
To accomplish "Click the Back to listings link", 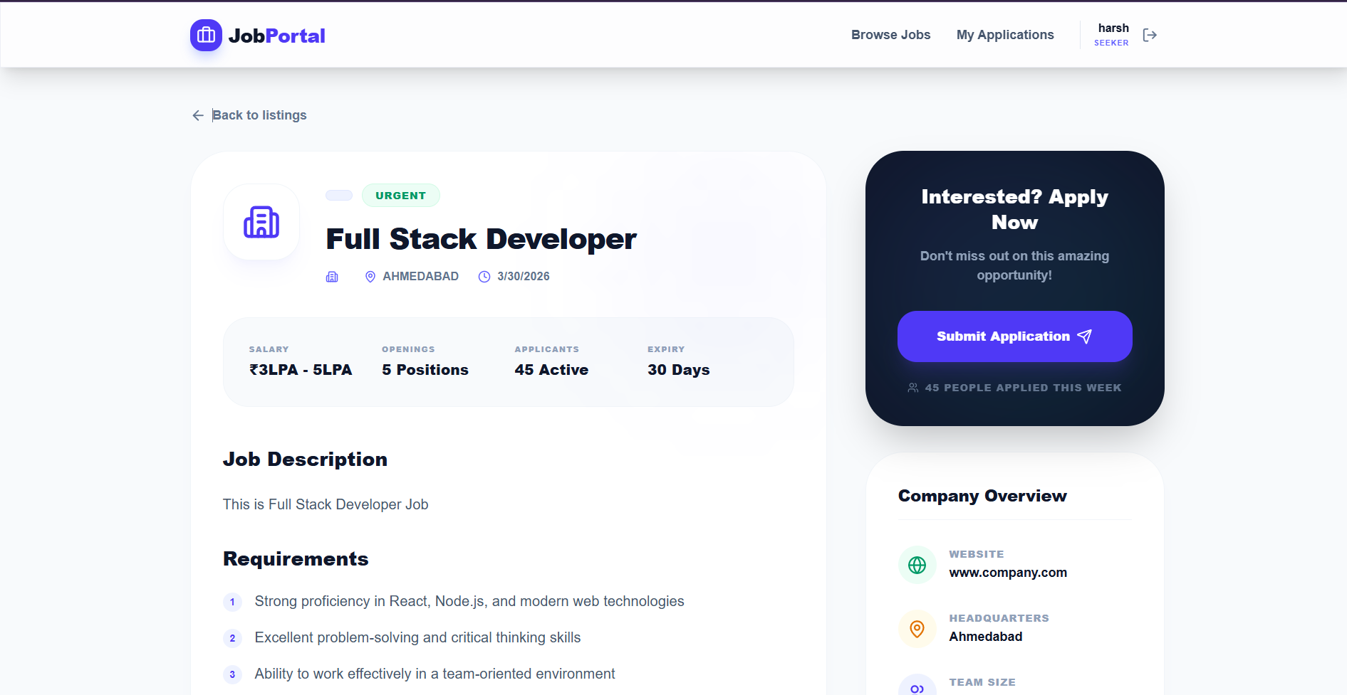I will tap(259, 115).
